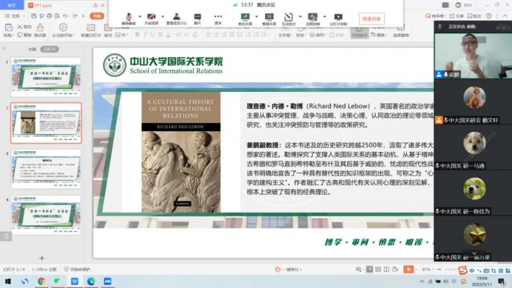Open the 文件 file menu
This screenshot has width=512, height=288.
[15, 16]
